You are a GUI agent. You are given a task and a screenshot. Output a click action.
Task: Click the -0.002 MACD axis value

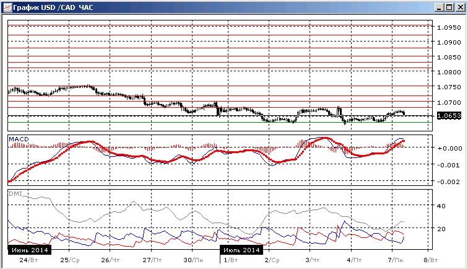pyautogui.click(x=449, y=182)
